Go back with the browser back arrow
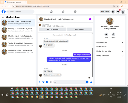This screenshot has width=128, height=103. click(2, 6)
